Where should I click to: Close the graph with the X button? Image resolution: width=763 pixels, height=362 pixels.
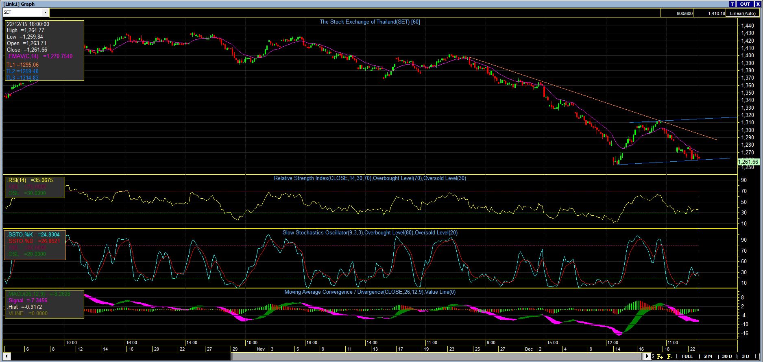(x=758, y=4)
